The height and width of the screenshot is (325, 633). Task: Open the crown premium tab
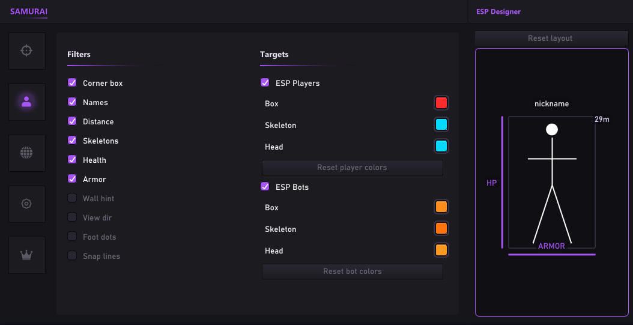(26, 255)
